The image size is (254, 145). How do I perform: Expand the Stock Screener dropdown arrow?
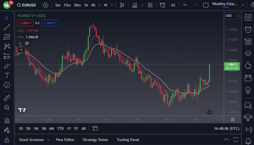[48, 140]
